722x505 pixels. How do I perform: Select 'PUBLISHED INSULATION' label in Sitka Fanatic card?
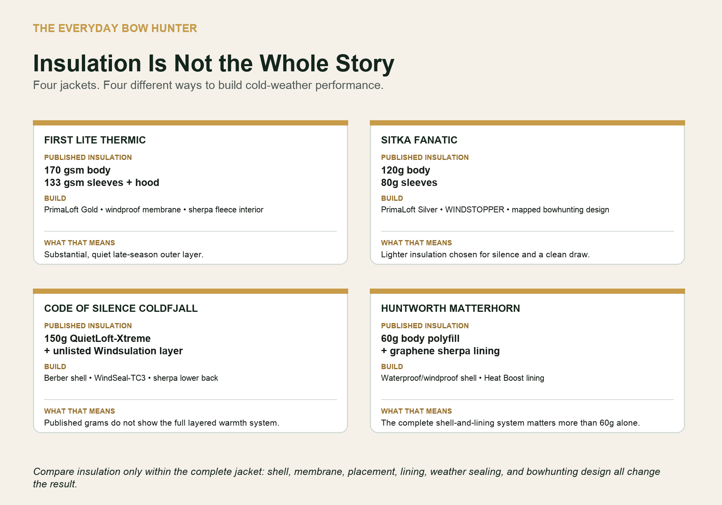[x=425, y=158]
